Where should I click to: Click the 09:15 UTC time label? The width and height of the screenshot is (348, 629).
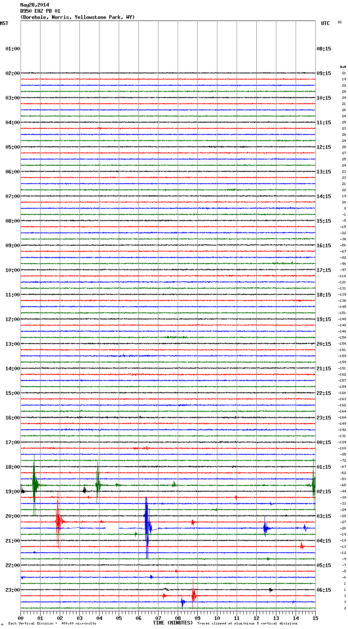click(324, 73)
